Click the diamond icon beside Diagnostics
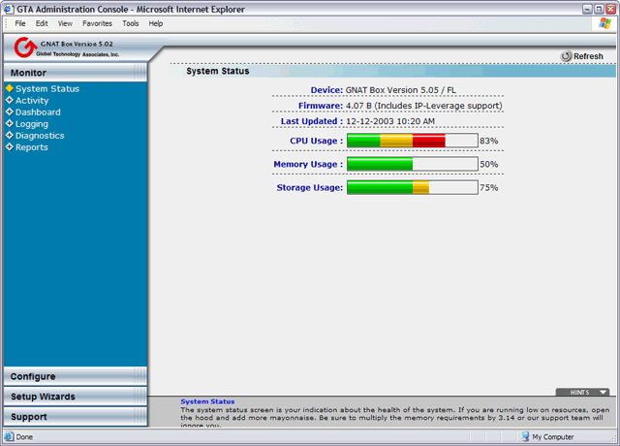This screenshot has width=620, height=446. point(10,135)
